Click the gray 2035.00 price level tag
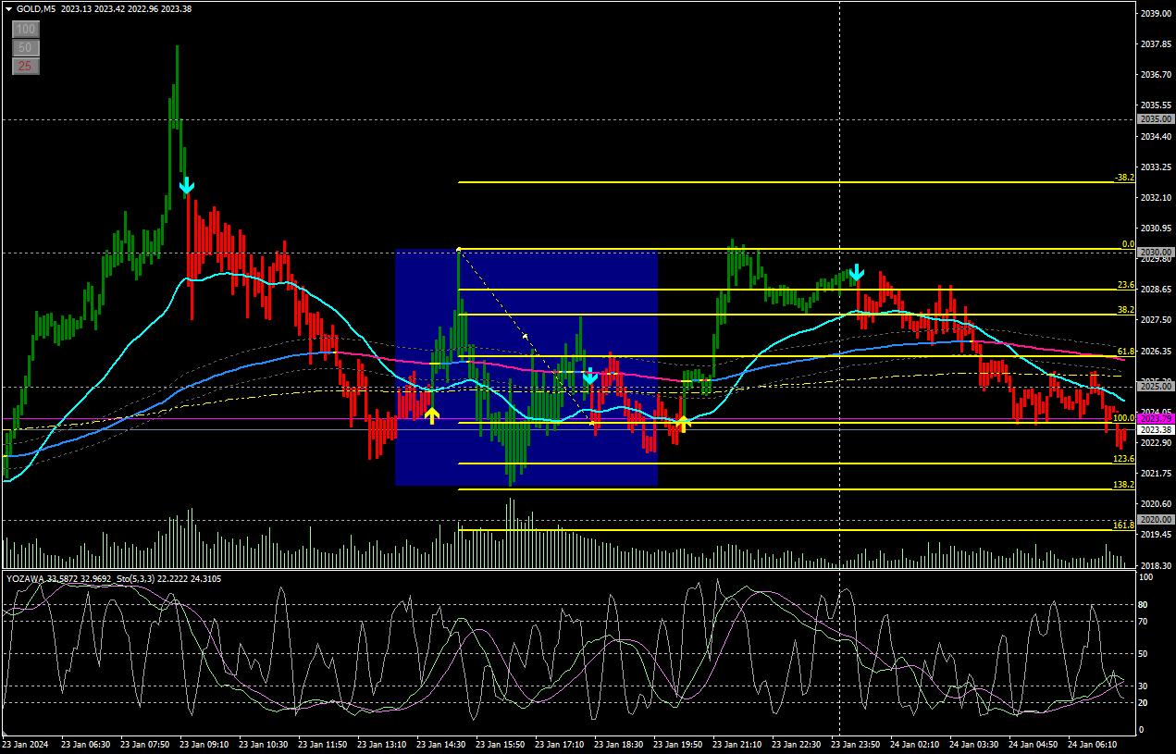 [x=1156, y=119]
